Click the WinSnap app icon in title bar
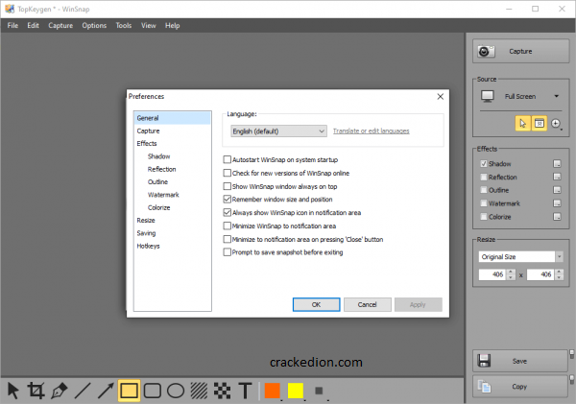This screenshot has width=576, height=404. [x=10, y=9]
